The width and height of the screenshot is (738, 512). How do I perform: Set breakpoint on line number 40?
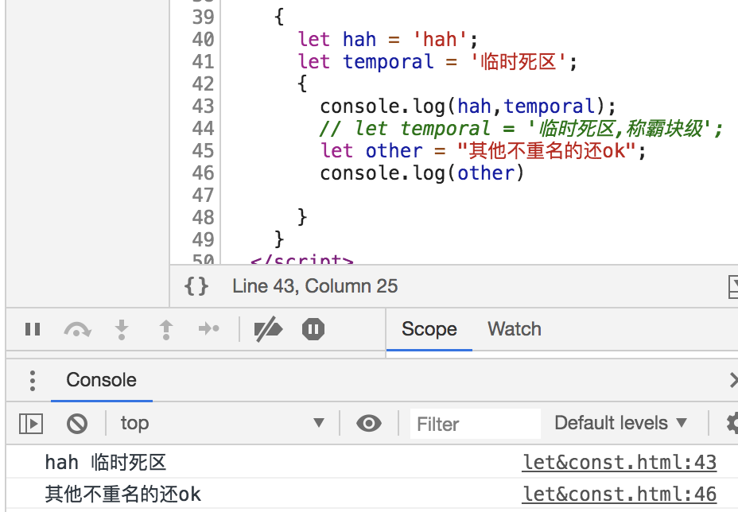[x=203, y=40]
